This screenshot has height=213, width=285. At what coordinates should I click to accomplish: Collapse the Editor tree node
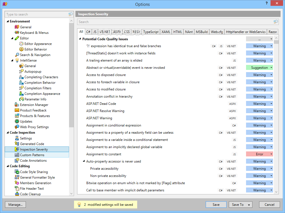[12, 38]
